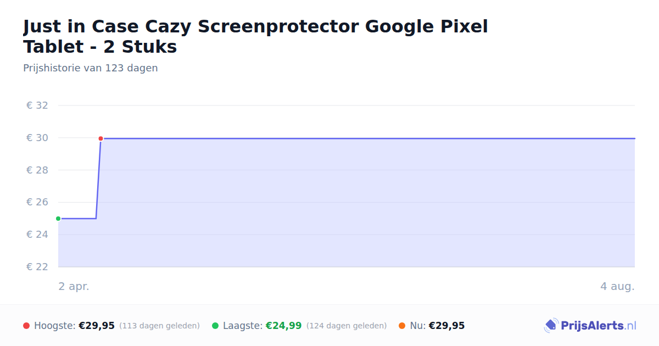
Task: Select the green lowest-price point on chart
Action: point(58,219)
